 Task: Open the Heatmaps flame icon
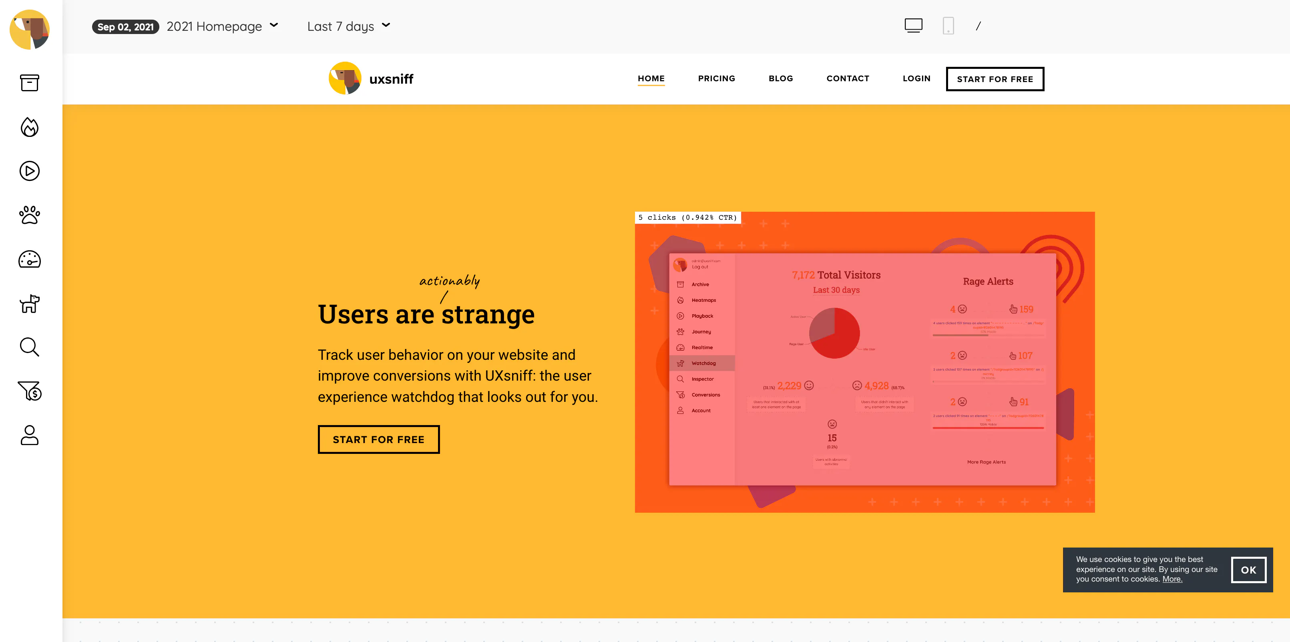coord(30,127)
